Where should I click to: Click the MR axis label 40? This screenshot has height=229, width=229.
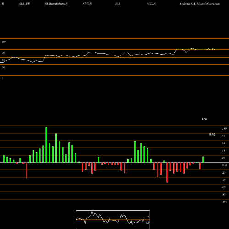tap(224, 151)
